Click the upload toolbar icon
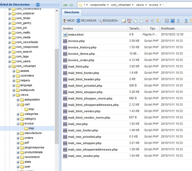 (186, 21)
